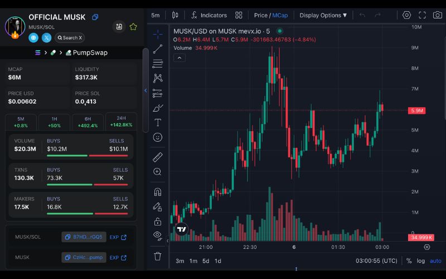Click the undo arrow
446x279 pixels.
pyautogui.click(x=362, y=15)
